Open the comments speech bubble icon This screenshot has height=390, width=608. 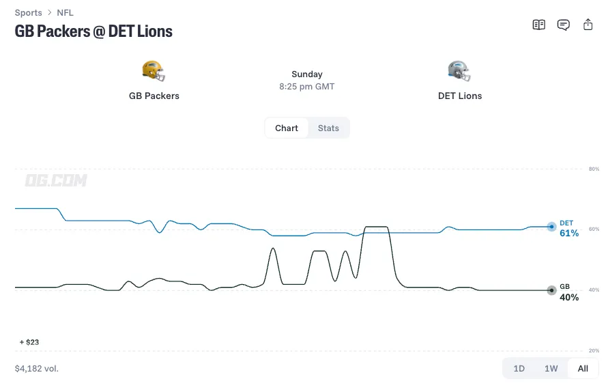(563, 25)
